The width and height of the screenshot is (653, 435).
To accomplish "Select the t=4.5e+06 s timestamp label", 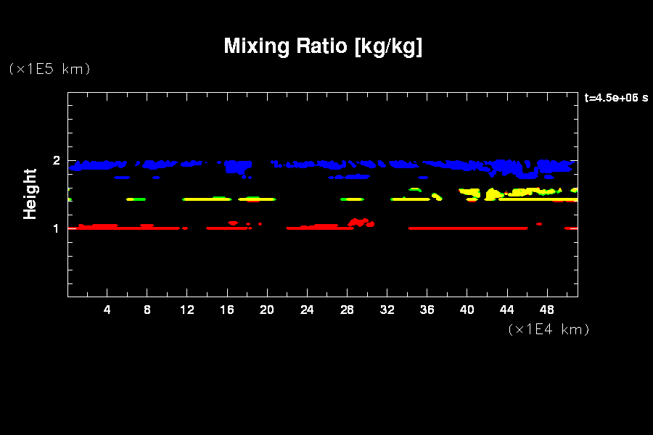I will (616, 98).
